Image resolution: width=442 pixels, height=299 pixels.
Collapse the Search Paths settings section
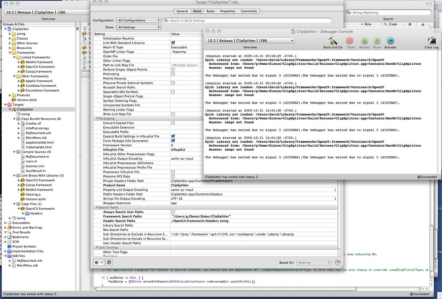coord(97,208)
